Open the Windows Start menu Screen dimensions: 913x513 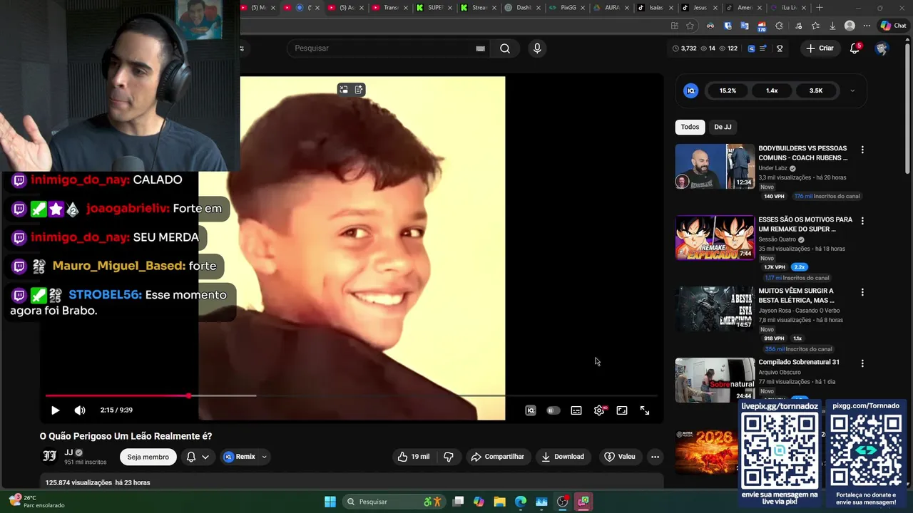[x=330, y=502]
